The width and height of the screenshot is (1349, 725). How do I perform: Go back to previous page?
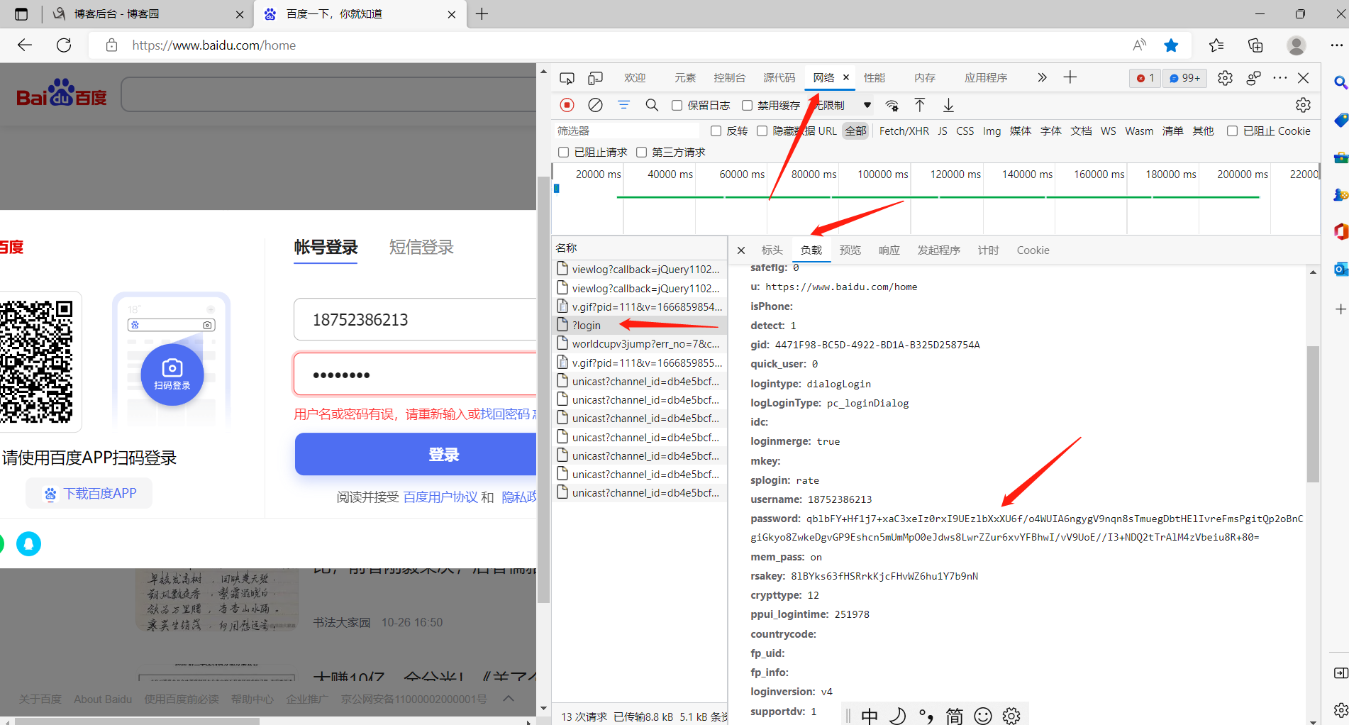pyautogui.click(x=25, y=45)
